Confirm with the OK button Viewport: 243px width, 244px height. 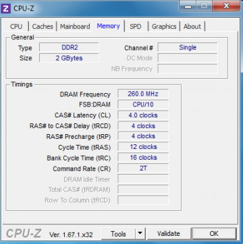point(214,234)
